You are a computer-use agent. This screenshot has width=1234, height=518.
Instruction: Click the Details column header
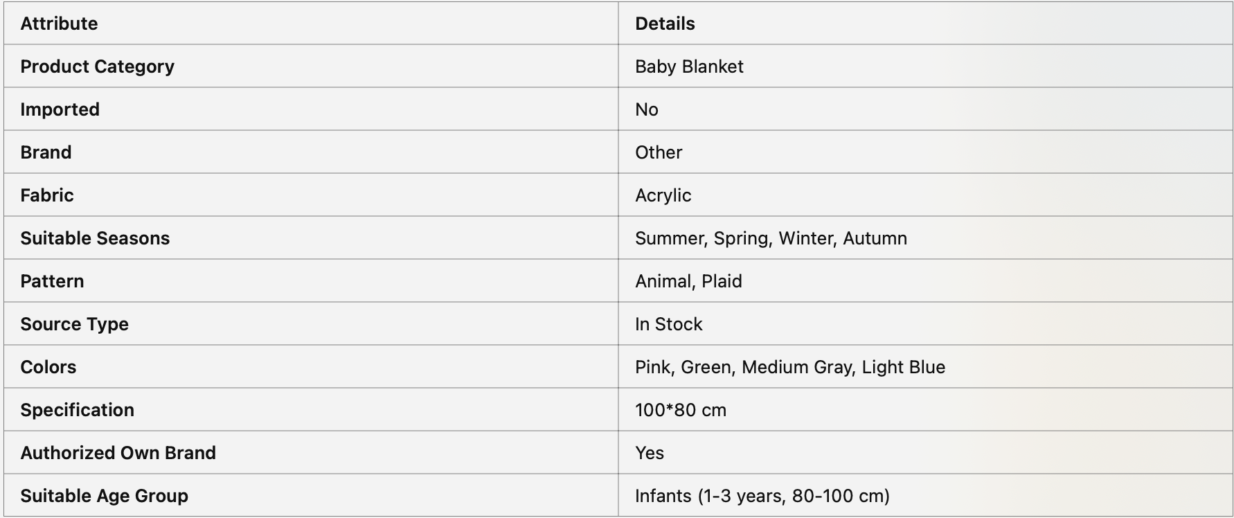(665, 24)
